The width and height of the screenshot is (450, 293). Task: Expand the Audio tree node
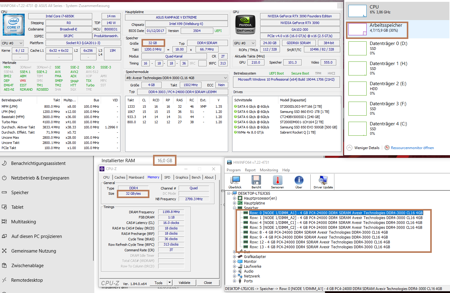click(x=235, y=271)
